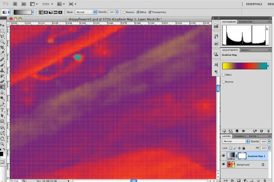Image resolution: width=274 pixels, height=182 pixels.
Task: Switch to the Navigator tab
Action: point(246,22)
